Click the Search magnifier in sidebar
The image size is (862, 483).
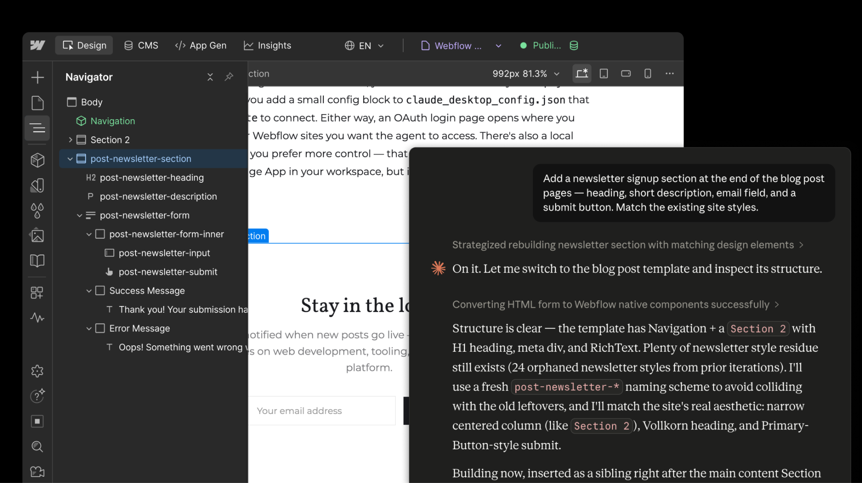coord(37,446)
